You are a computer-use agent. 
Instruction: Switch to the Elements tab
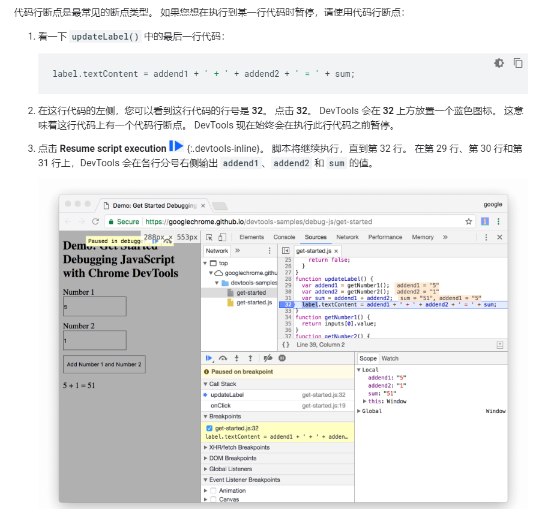(251, 237)
